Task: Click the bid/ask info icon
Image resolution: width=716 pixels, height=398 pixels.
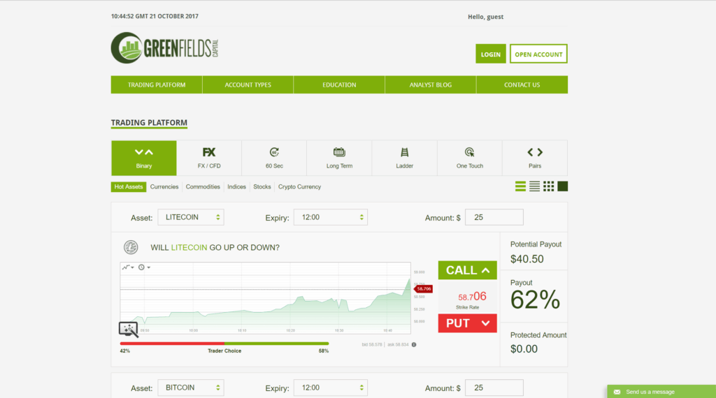Action: click(x=414, y=345)
